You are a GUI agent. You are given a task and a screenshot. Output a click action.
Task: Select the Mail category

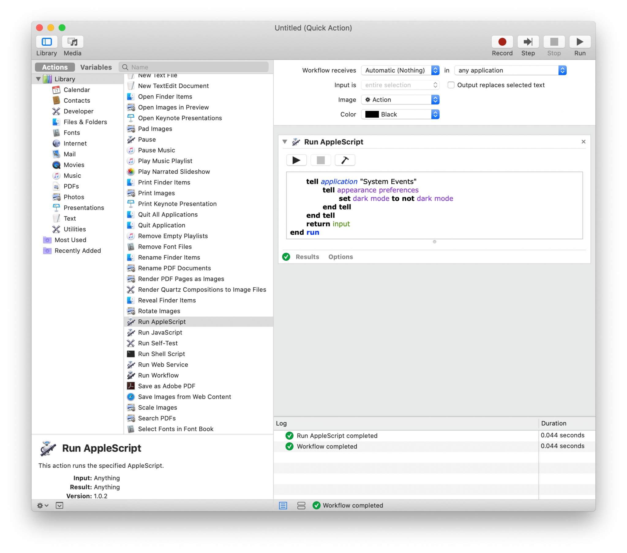tap(69, 154)
